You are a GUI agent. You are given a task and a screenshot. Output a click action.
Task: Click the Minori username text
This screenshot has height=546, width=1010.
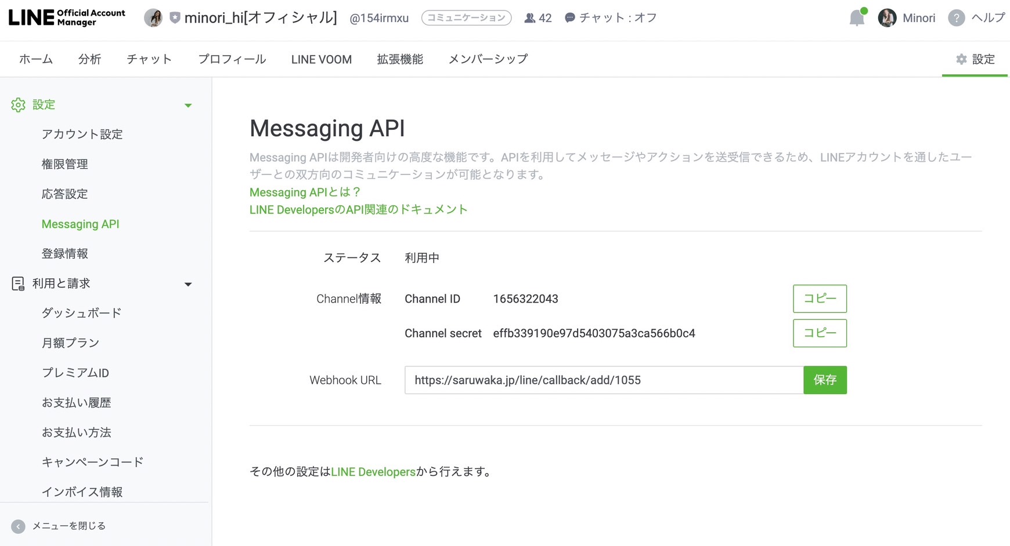[x=919, y=18]
